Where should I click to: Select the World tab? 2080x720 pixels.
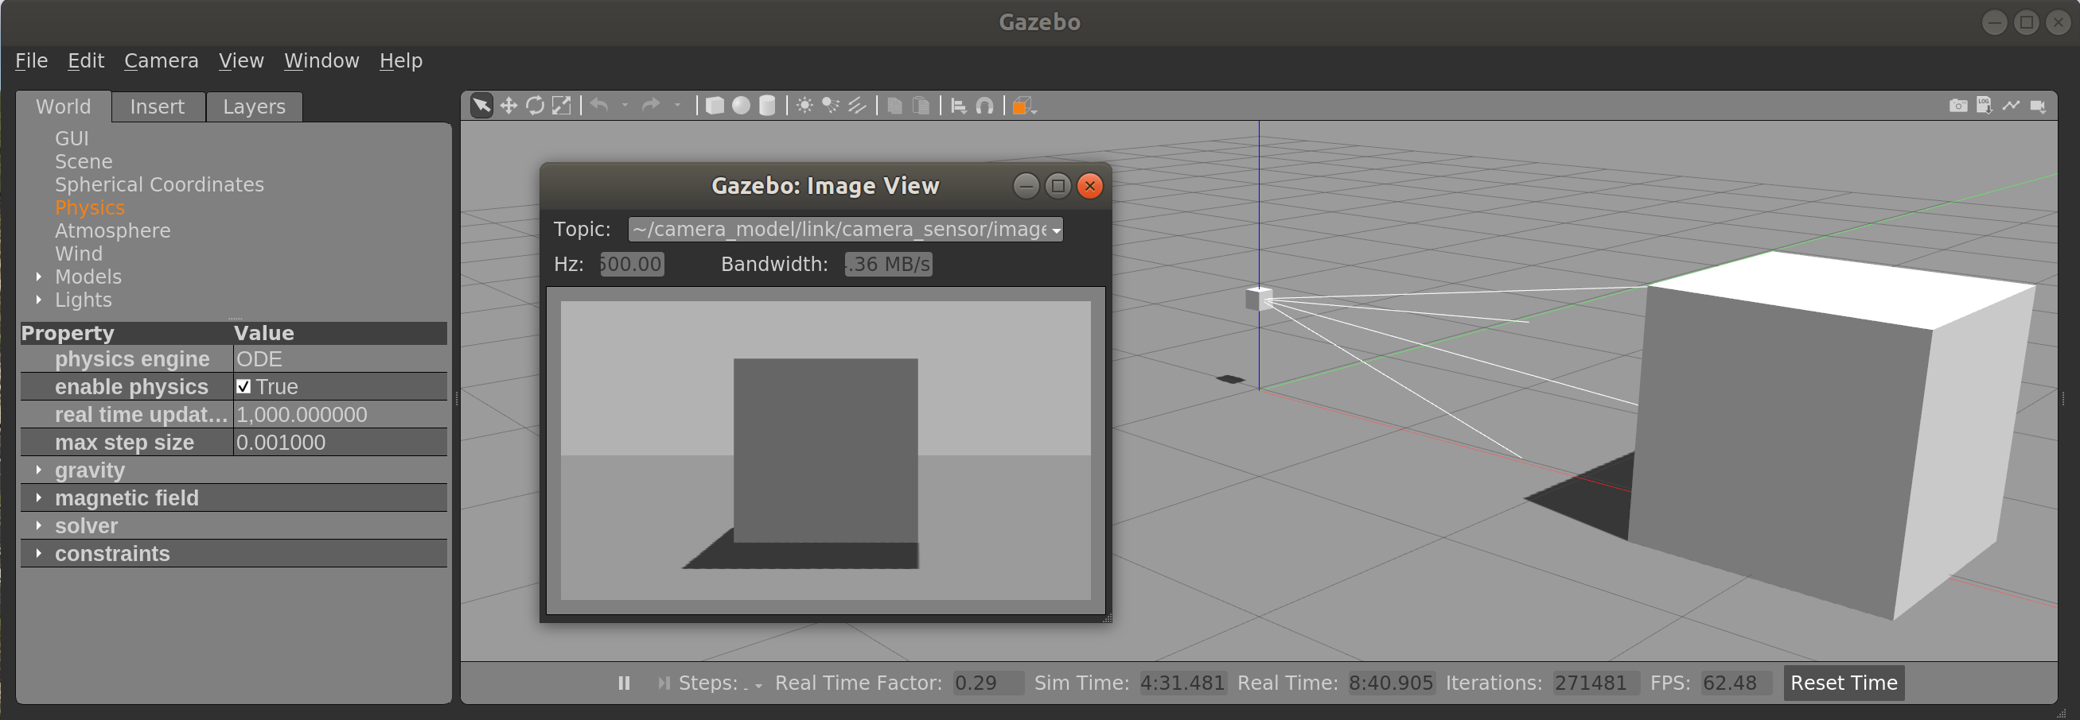click(x=63, y=106)
